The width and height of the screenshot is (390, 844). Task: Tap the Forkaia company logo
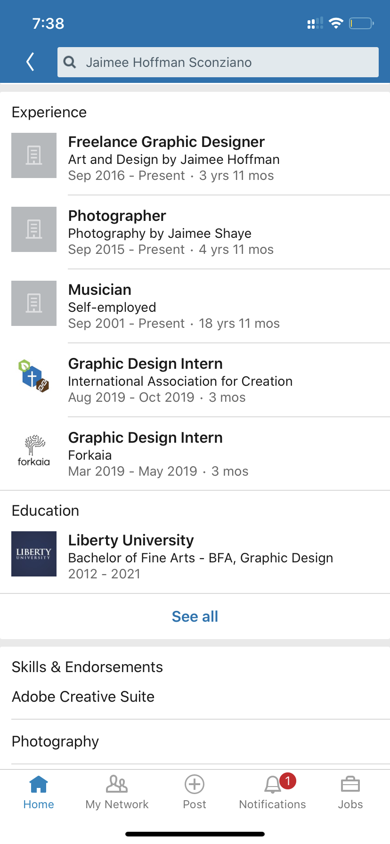[34, 451]
